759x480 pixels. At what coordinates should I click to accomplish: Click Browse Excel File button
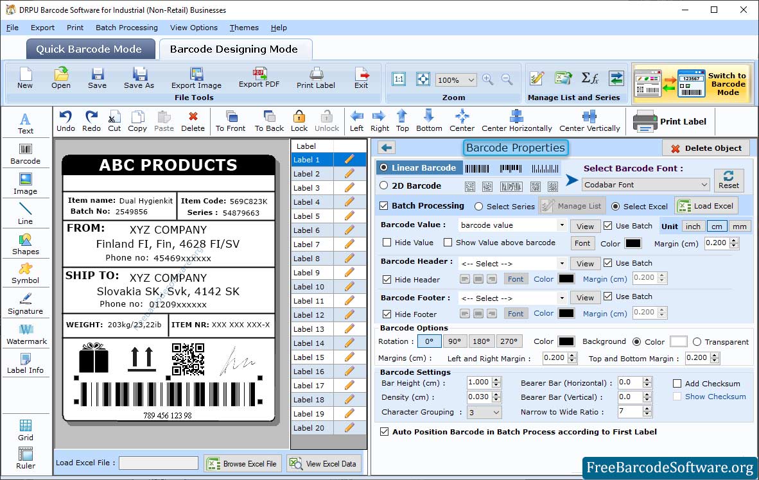242,463
